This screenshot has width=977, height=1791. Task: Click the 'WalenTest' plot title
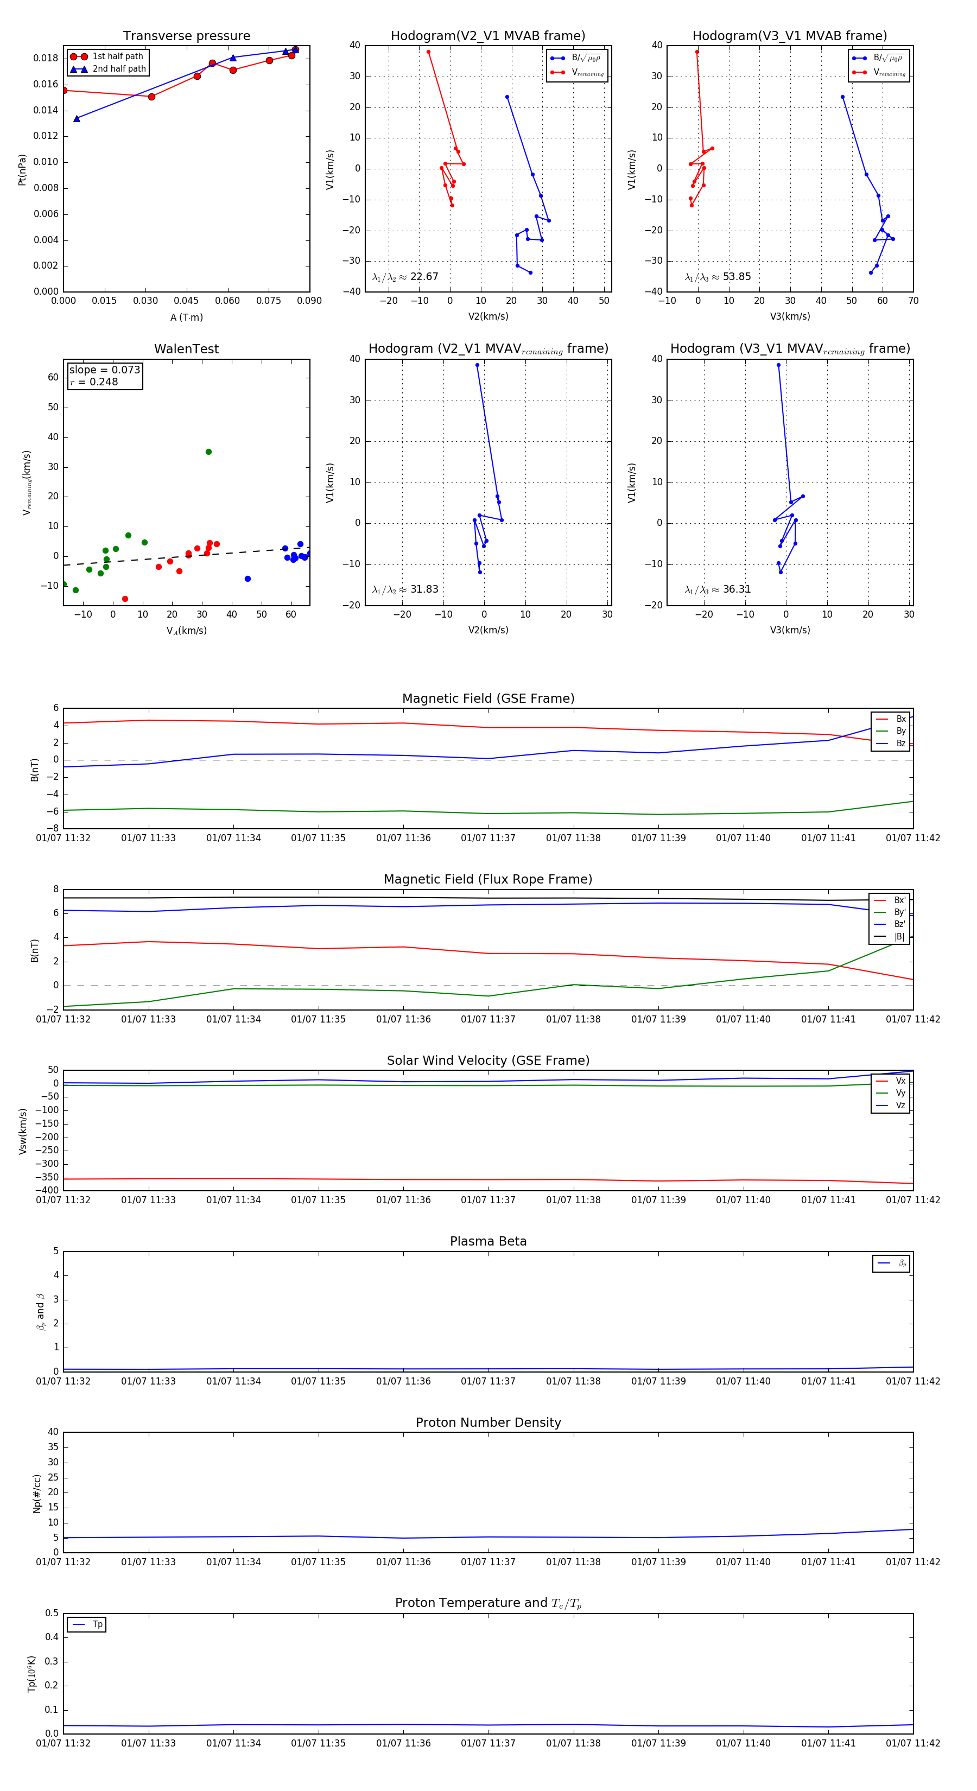(186, 349)
